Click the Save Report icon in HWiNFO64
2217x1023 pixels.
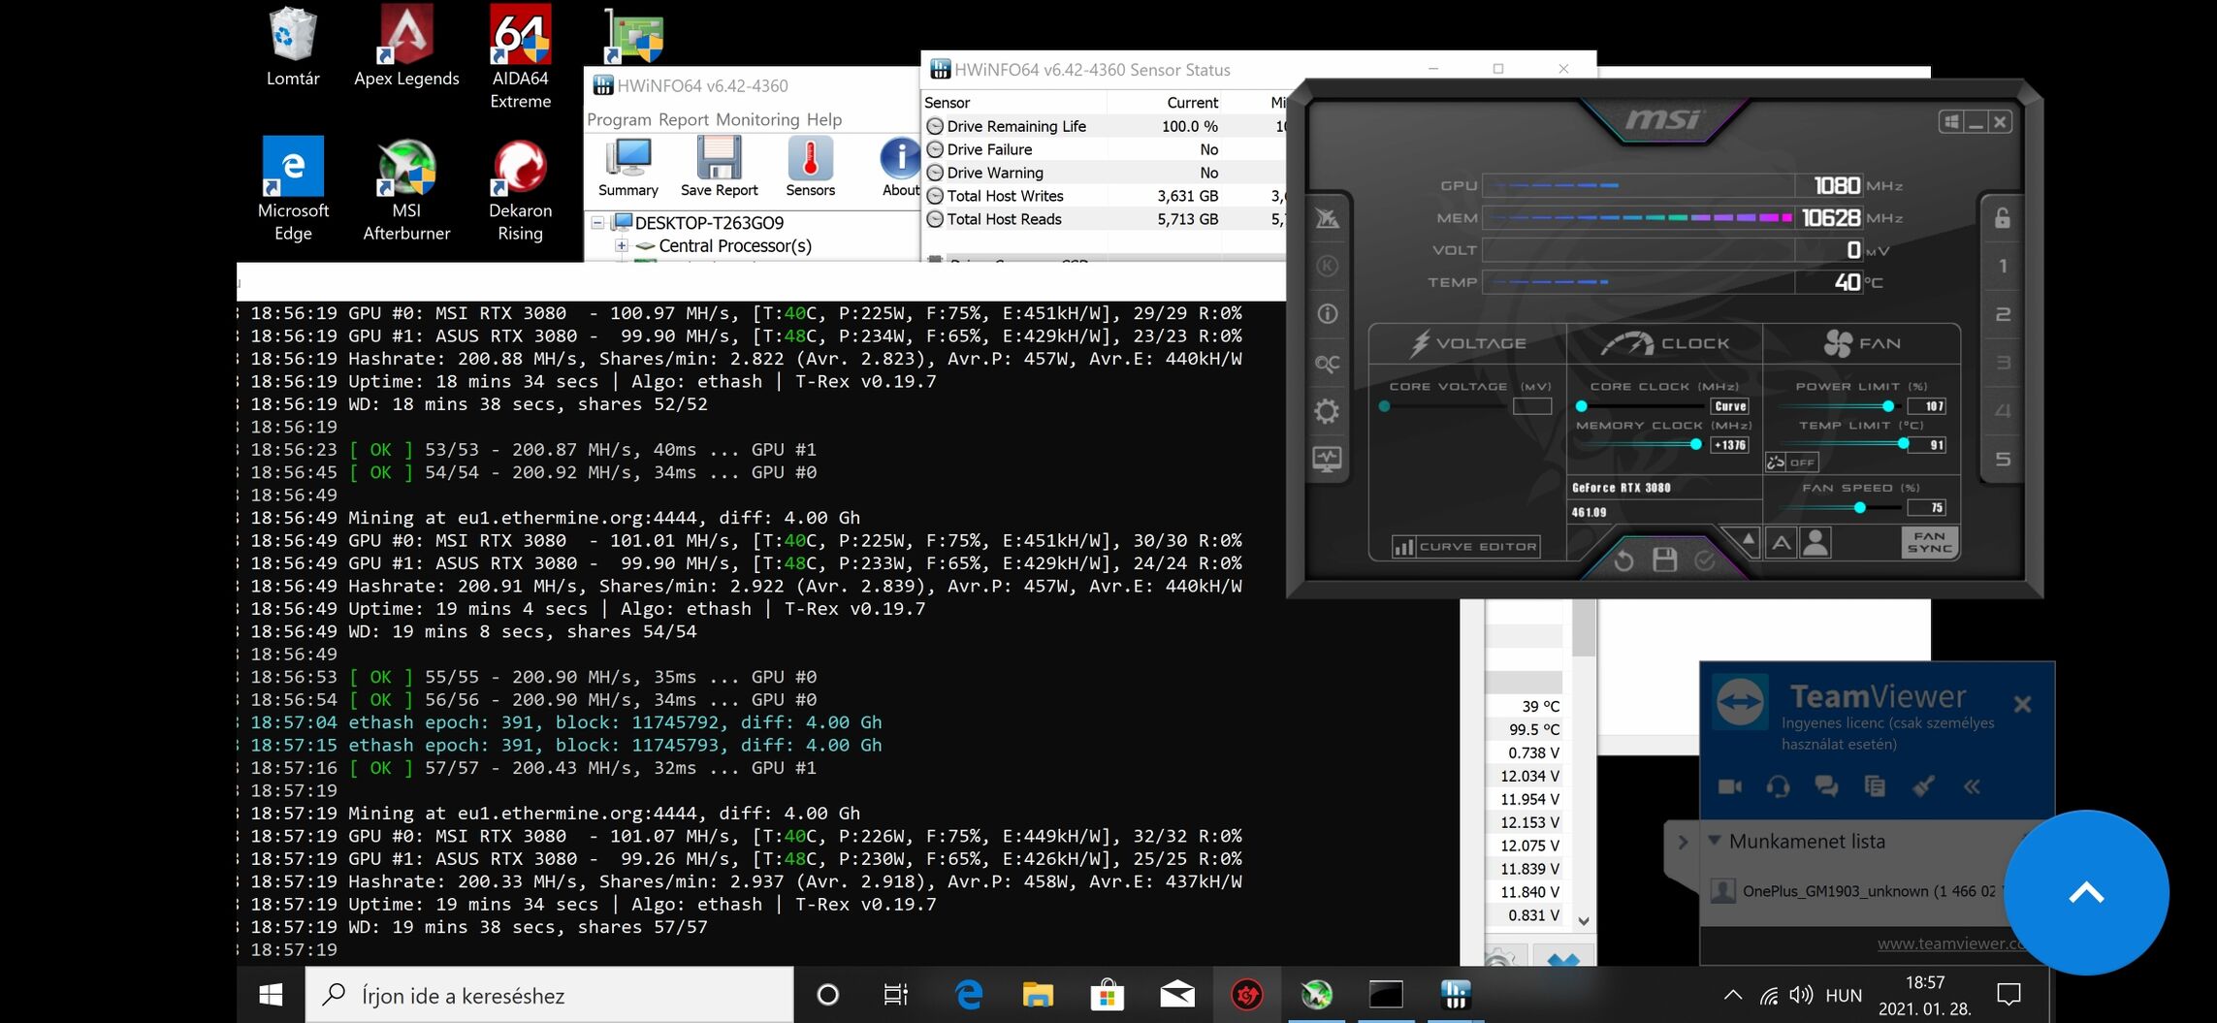tap(719, 167)
